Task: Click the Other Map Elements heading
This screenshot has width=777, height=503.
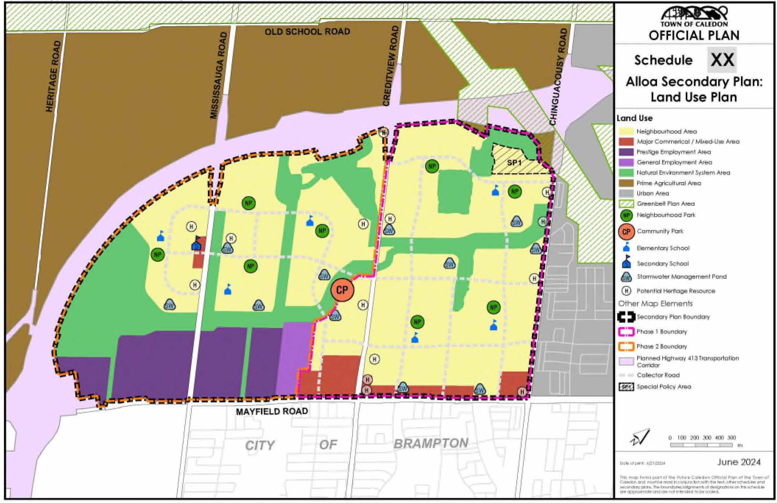Action: click(656, 304)
